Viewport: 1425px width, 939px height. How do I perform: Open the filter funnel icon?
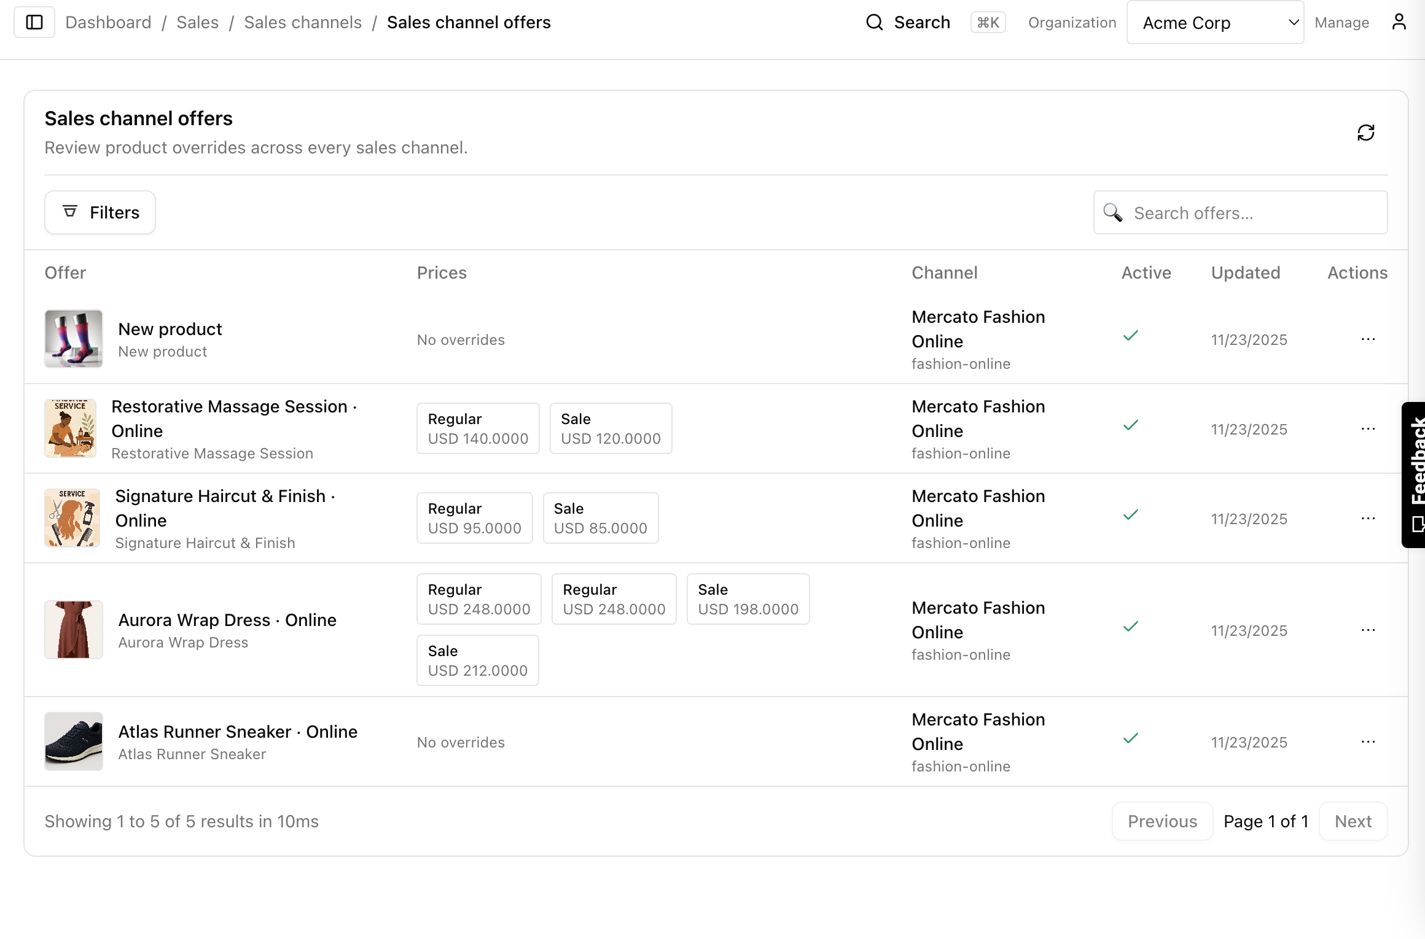[x=70, y=211]
